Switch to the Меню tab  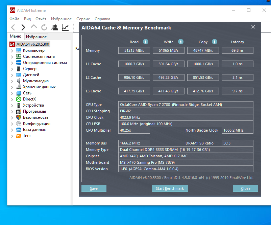[x=16, y=36]
